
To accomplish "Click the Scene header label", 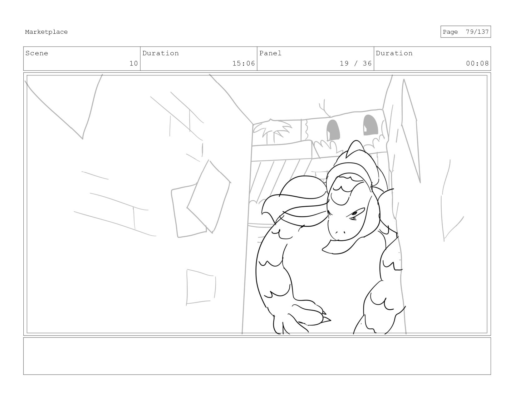I will point(37,53).
